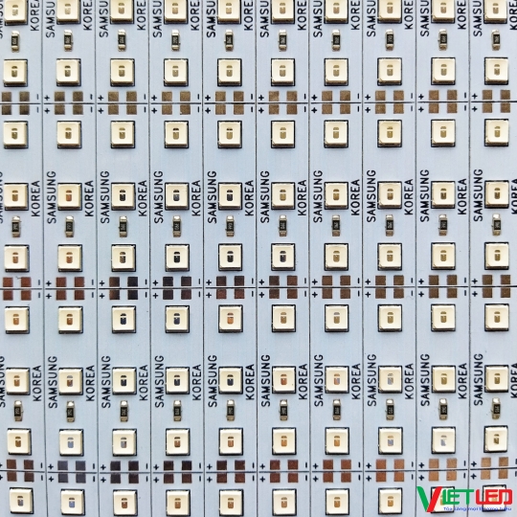
Task: Click the LED chip at the bottom-left corner of the image
Action: tap(21, 502)
